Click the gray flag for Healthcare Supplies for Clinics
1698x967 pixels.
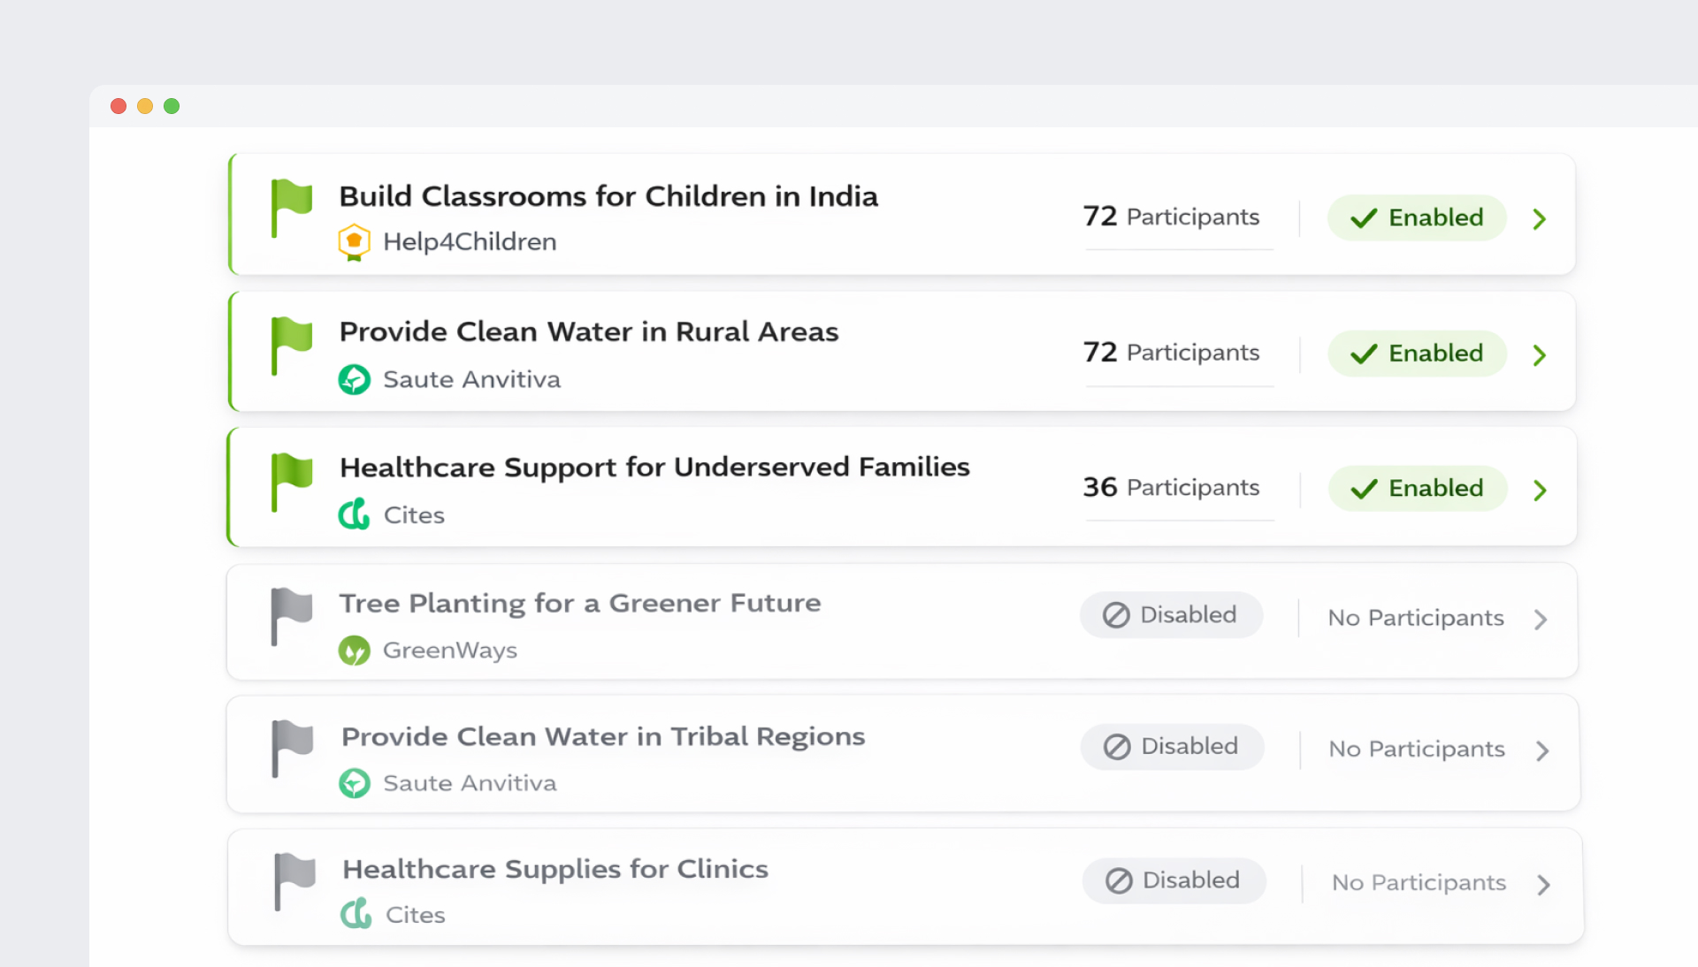coord(294,879)
